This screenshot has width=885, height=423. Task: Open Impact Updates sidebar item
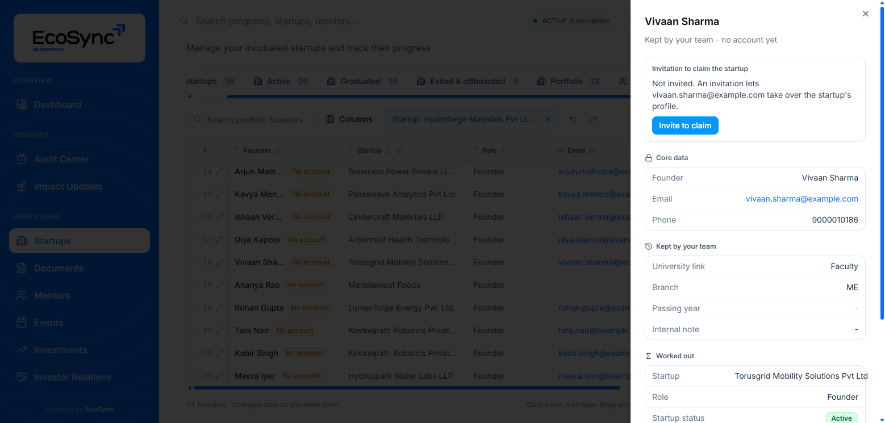pos(80,186)
